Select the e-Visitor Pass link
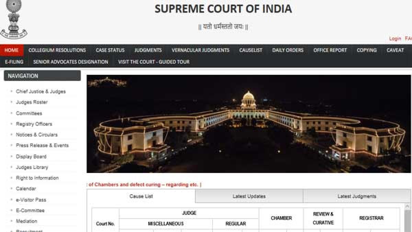Viewport: 412px width, 232px height. (31, 200)
